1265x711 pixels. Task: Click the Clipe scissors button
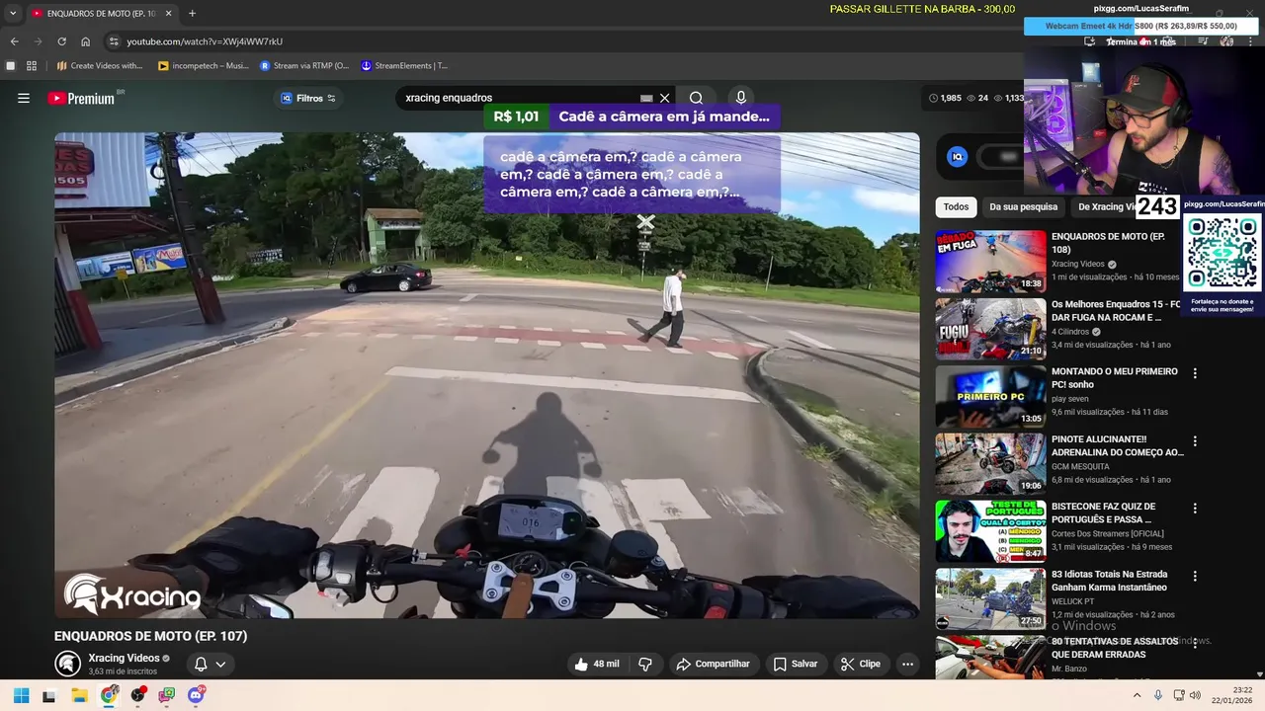click(x=860, y=664)
